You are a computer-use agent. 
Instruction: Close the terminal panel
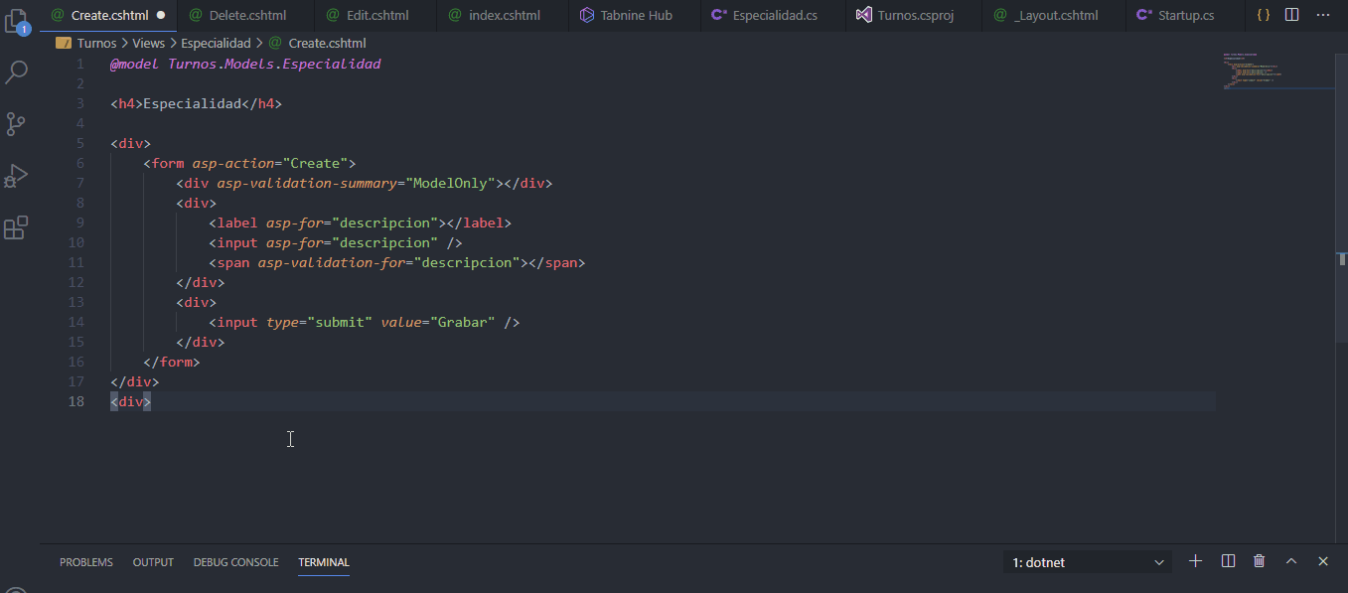point(1323,561)
